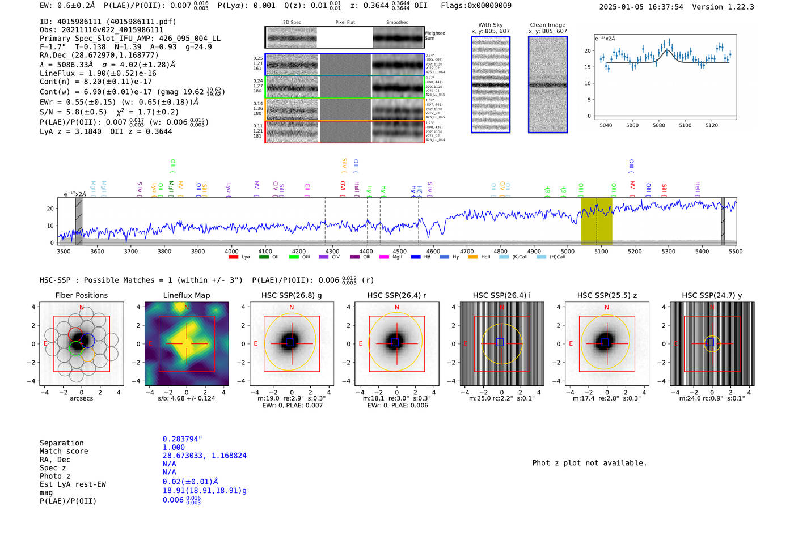Click the emission line Gaussian fit plot
The width and height of the screenshot is (794, 540).
(665, 77)
